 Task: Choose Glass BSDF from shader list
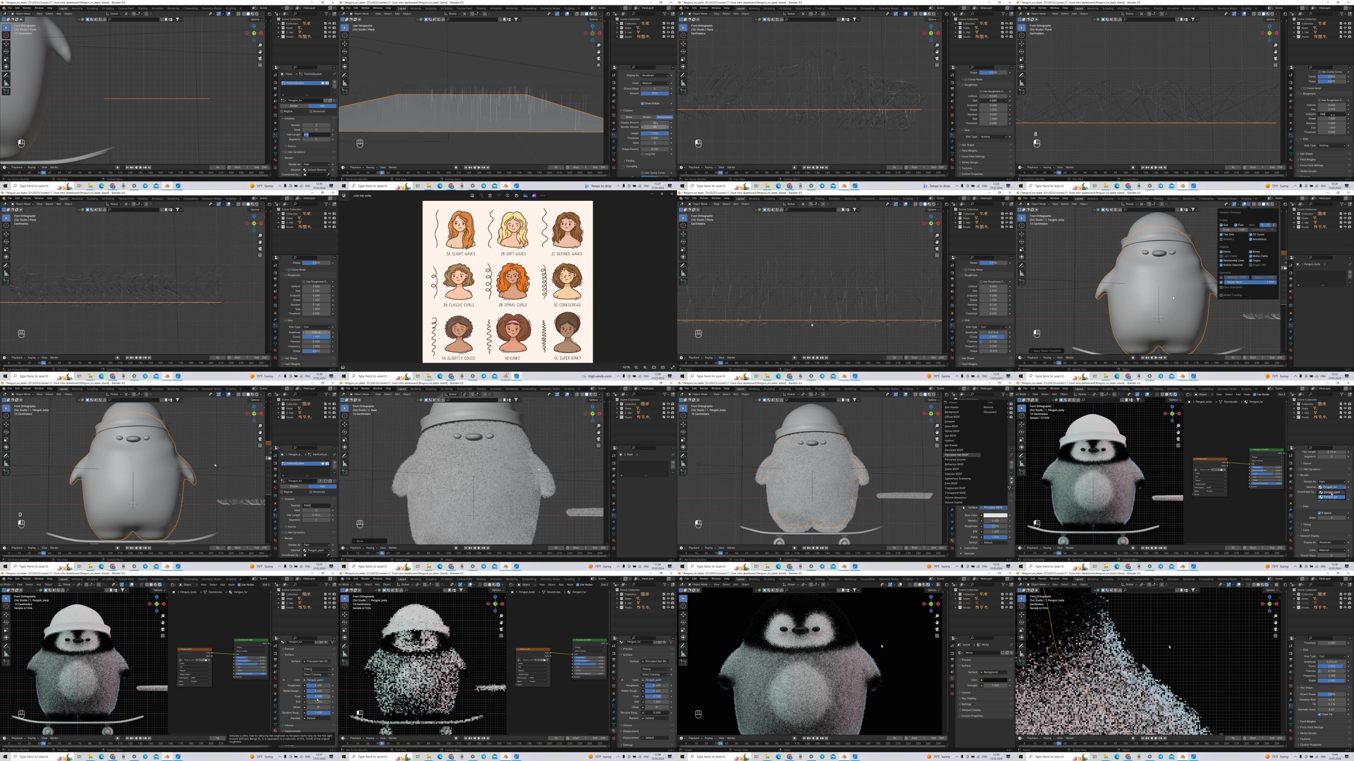tap(951, 427)
